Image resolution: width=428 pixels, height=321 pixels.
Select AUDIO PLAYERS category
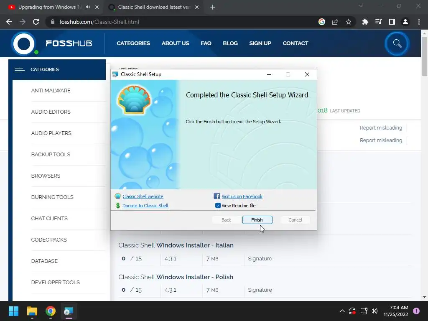pos(51,133)
